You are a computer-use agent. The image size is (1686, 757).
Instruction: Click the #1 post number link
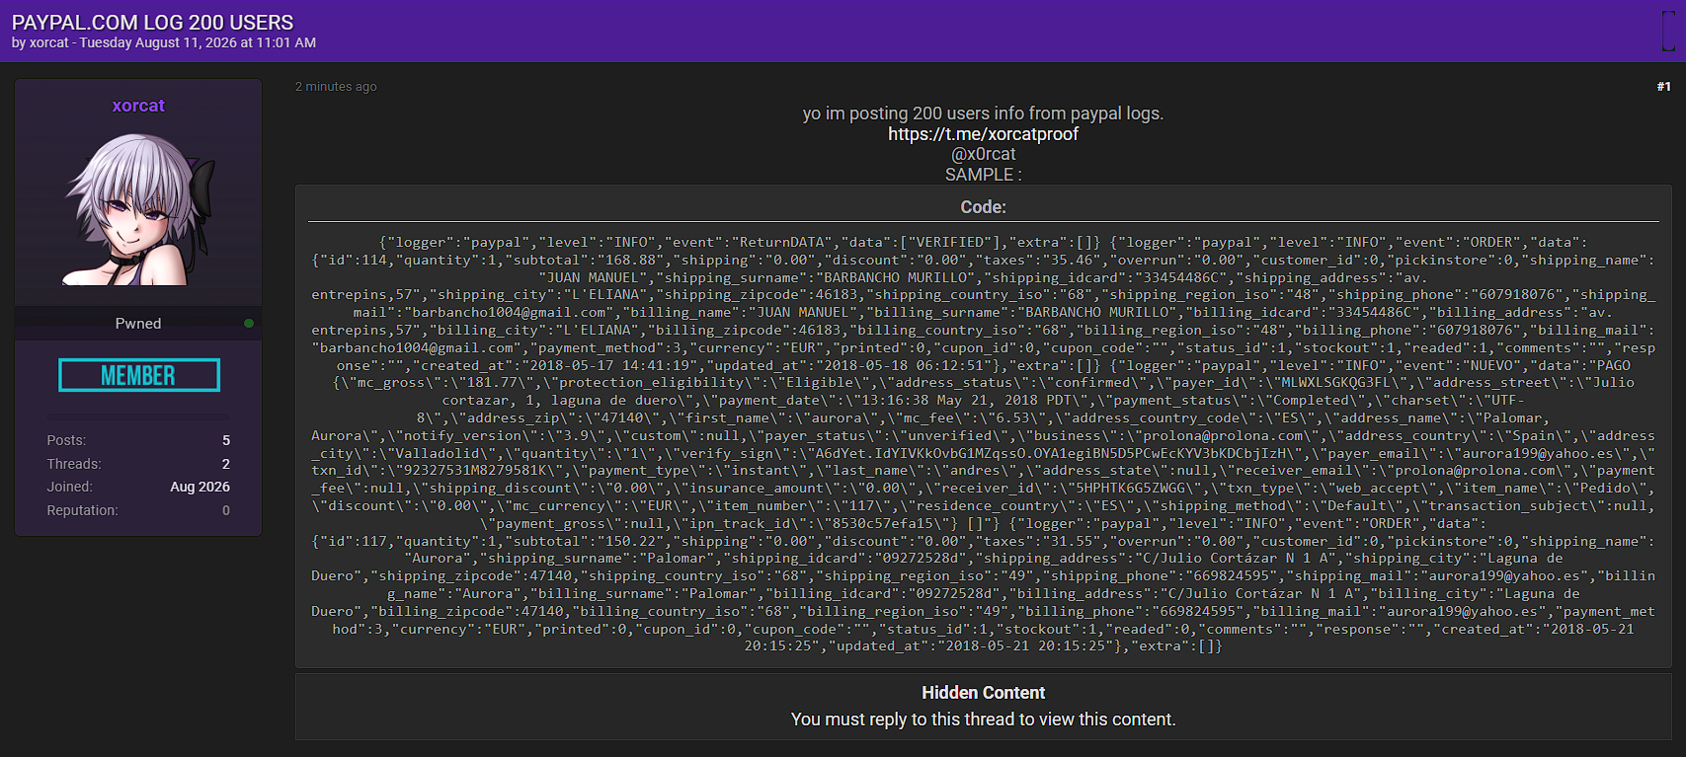pos(1663,87)
